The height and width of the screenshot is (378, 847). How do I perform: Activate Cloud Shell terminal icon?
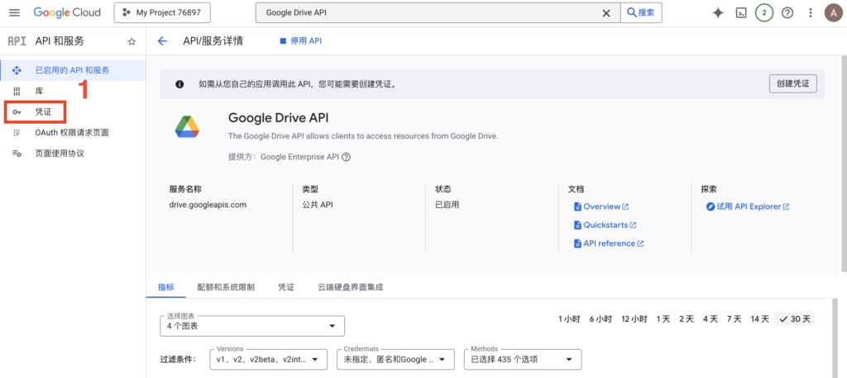coord(742,13)
